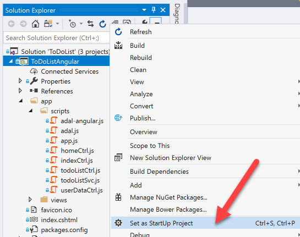300x237 pixels.
Task: Click the Refresh toolbar icon in Solution Explorer
Action: pos(102,24)
